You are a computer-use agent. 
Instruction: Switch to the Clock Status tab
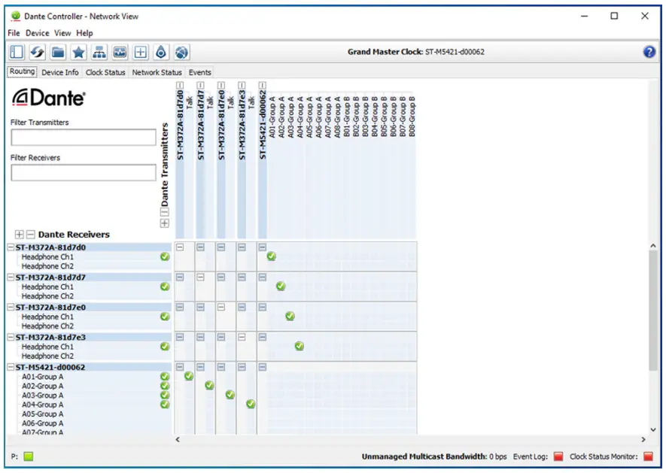105,72
